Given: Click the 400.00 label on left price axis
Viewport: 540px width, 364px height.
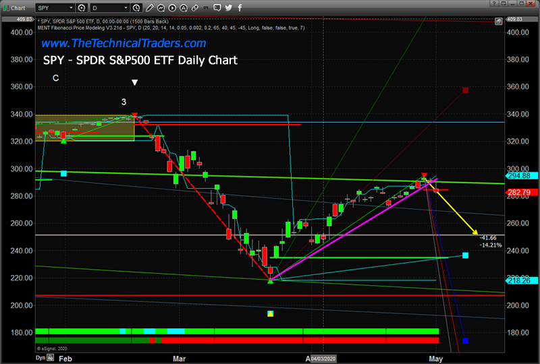Looking at the screenshot, I should [x=22, y=32].
